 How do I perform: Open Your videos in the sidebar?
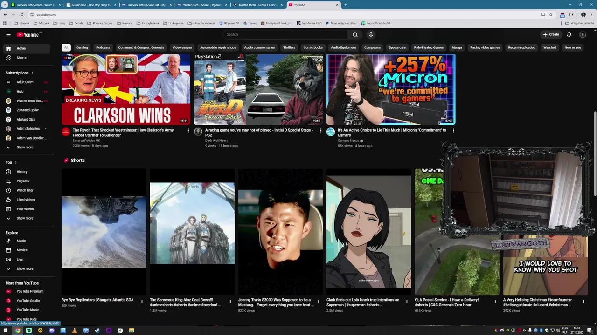pyautogui.click(x=27, y=209)
